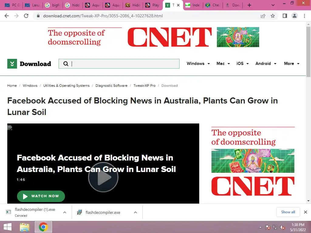The image size is (311, 233).
Task: Click the Chrome taskbar icon
Action: (x=43, y=227)
